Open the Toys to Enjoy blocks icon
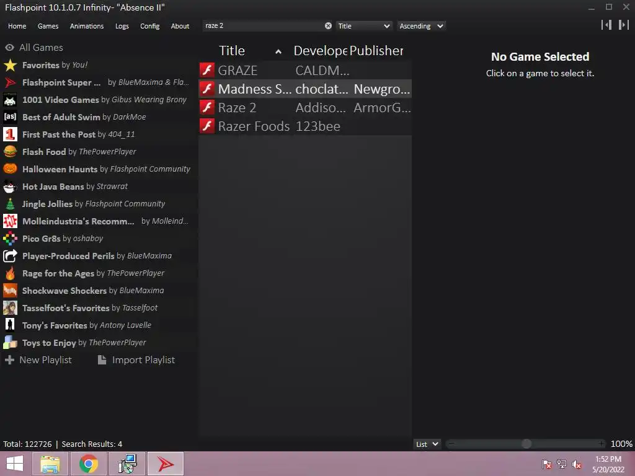635x476 pixels. (x=10, y=342)
